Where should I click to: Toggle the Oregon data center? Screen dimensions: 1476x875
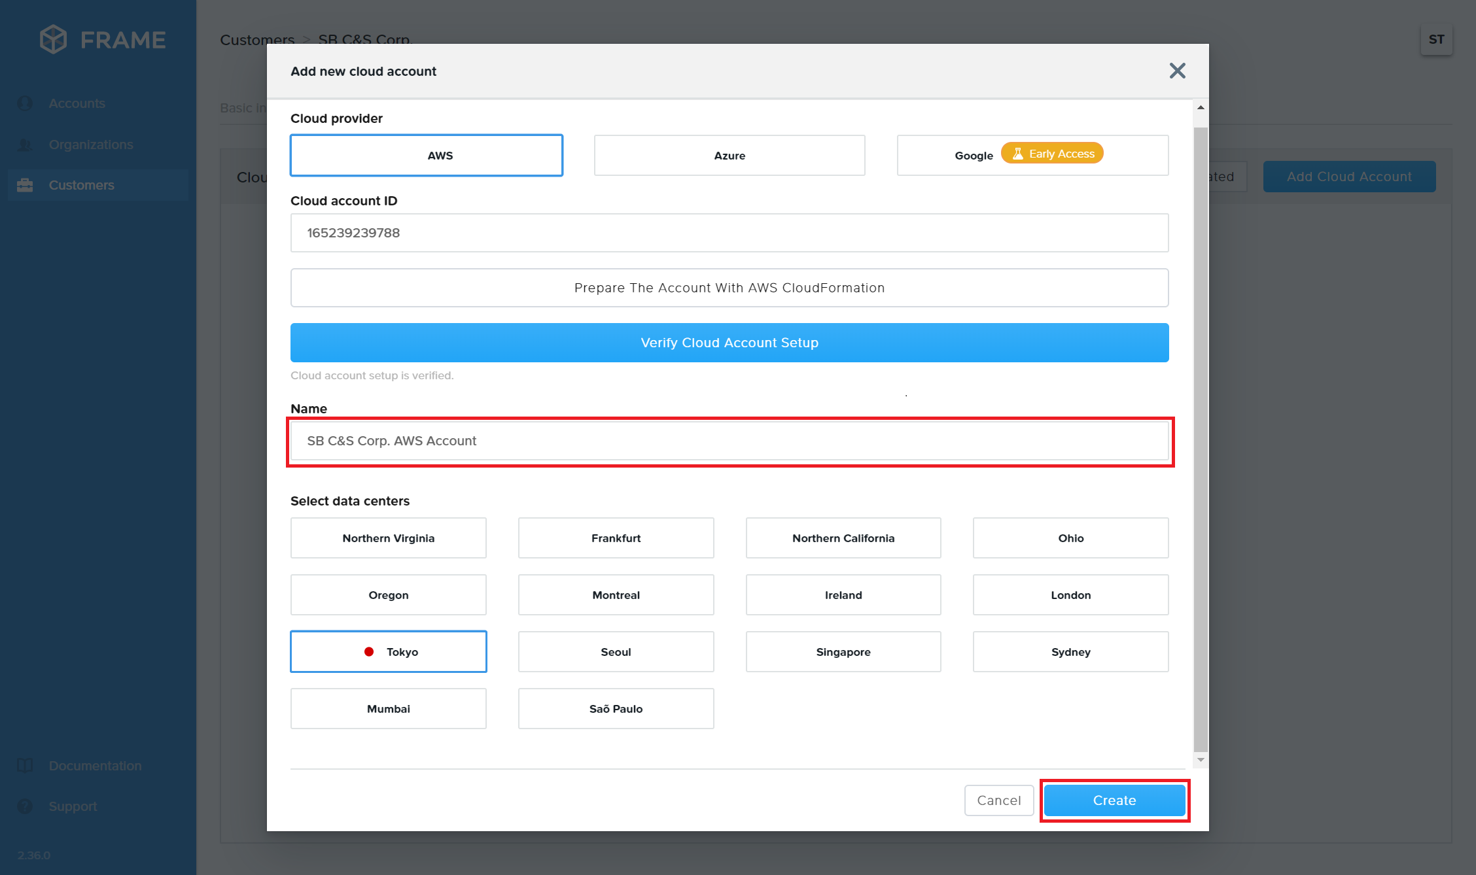(x=389, y=595)
